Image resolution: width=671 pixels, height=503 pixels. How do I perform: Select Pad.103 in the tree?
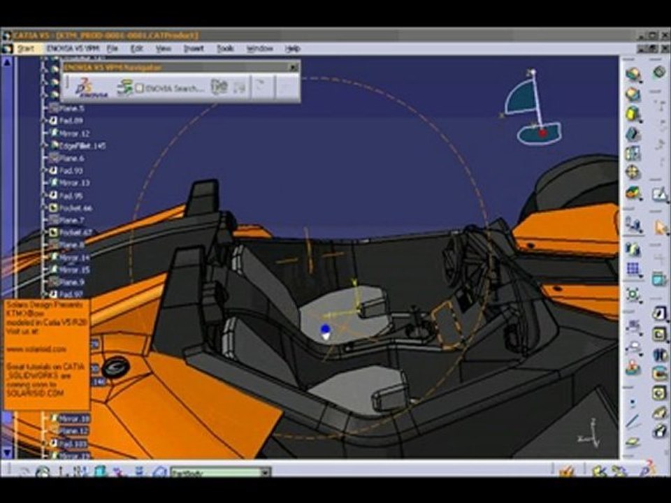point(68,444)
